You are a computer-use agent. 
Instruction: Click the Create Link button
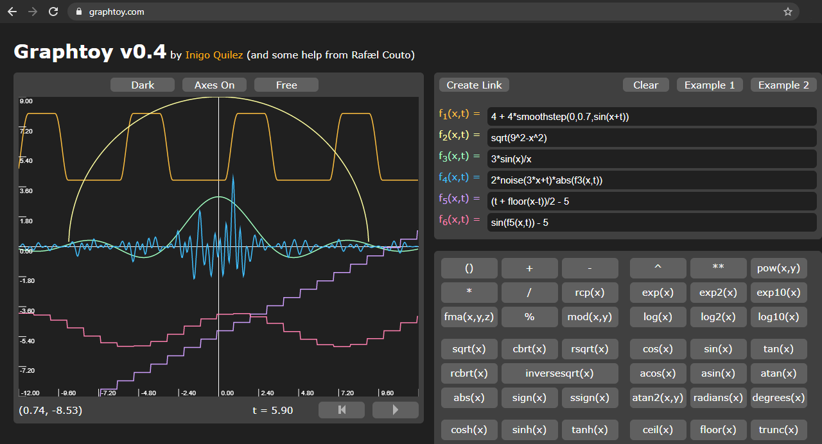475,85
